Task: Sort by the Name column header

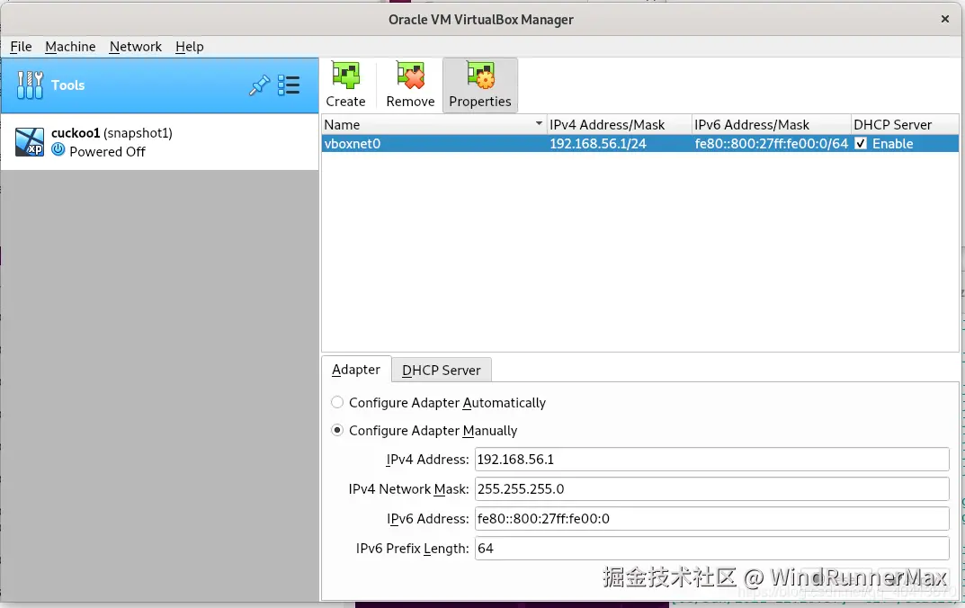Action: 433,124
